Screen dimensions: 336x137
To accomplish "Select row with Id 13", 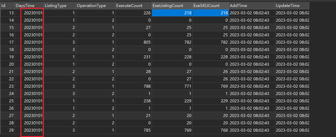I will pyautogui.click(x=155, y=13).
